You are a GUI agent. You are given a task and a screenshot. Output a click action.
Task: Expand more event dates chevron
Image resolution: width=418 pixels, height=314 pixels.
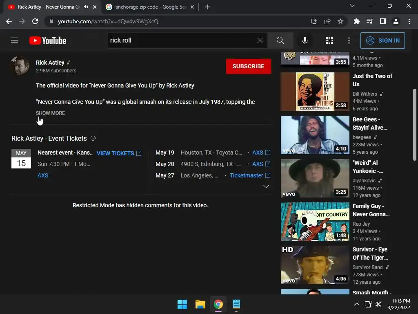click(x=266, y=186)
